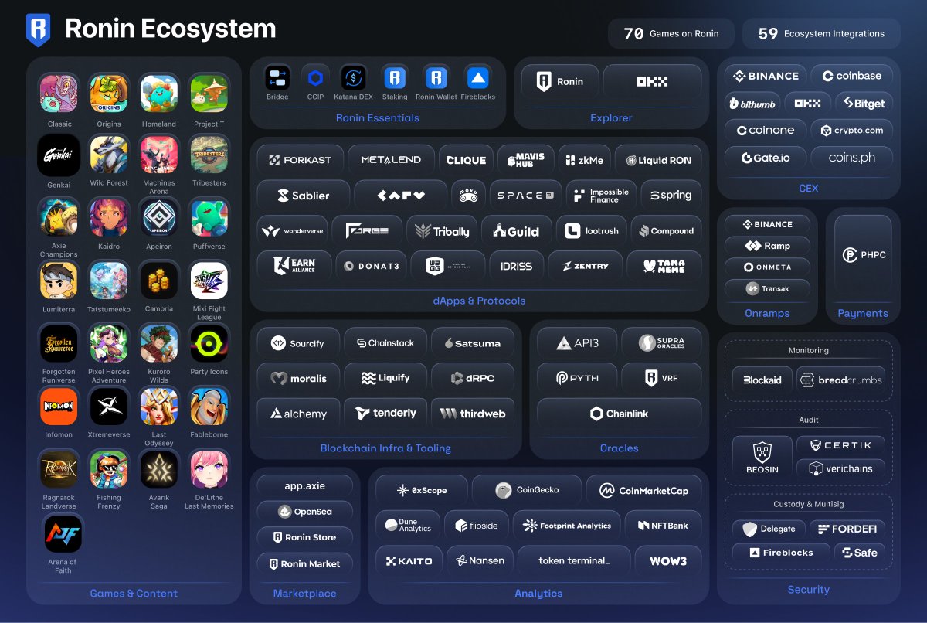Click the Ronin Wallet icon

[436, 78]
